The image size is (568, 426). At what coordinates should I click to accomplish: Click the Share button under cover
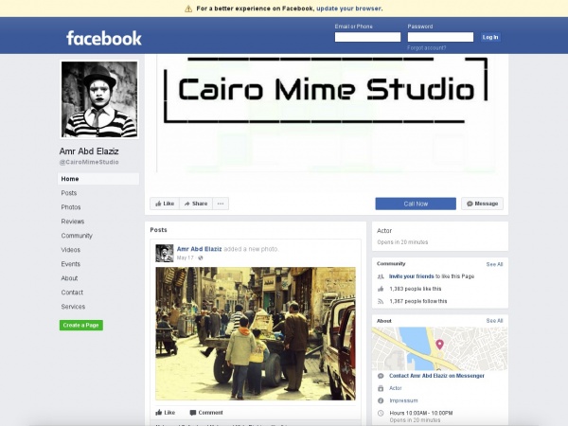[196, 204]
